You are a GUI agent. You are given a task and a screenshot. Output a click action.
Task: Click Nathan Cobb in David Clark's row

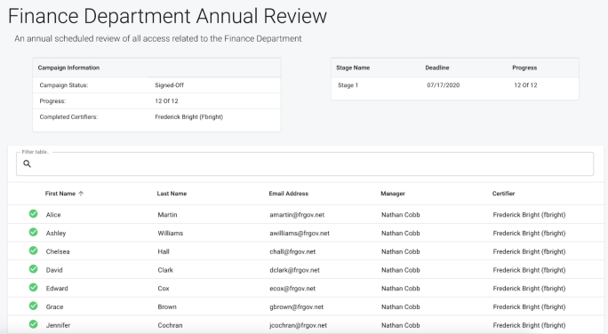(x=401, y=270)
